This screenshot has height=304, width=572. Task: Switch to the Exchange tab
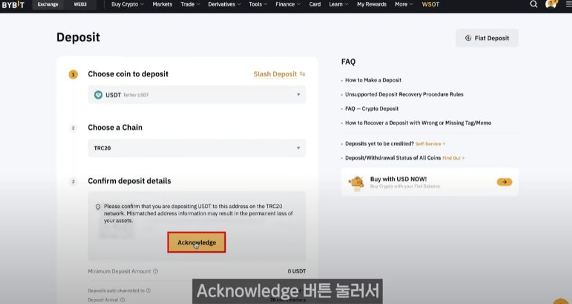48,4
